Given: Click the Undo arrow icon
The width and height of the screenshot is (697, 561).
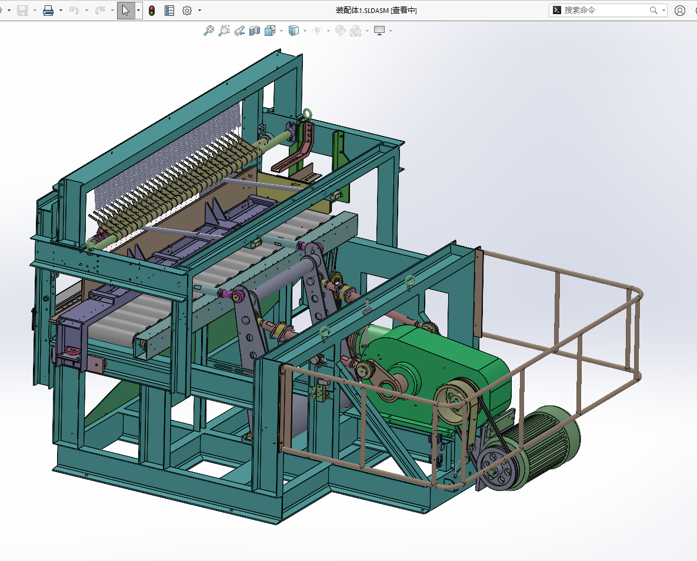Looking at the screenshot, I should (74, 10).
